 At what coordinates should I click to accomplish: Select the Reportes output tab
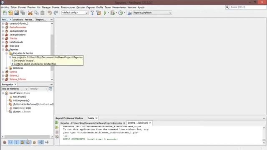coord(91,123)
